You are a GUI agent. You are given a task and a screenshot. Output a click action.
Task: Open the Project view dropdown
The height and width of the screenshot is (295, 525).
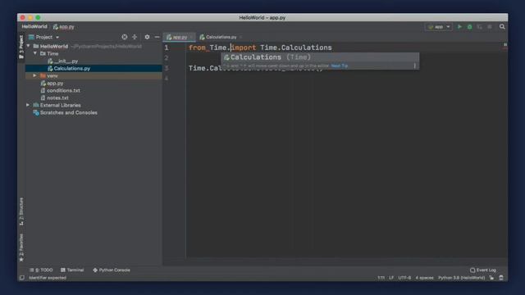[x=44, y=37]
